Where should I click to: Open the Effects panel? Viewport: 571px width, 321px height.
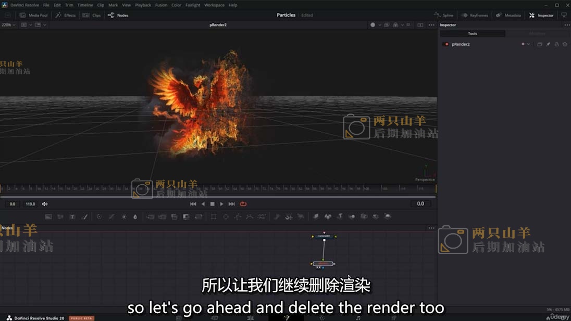66,15
